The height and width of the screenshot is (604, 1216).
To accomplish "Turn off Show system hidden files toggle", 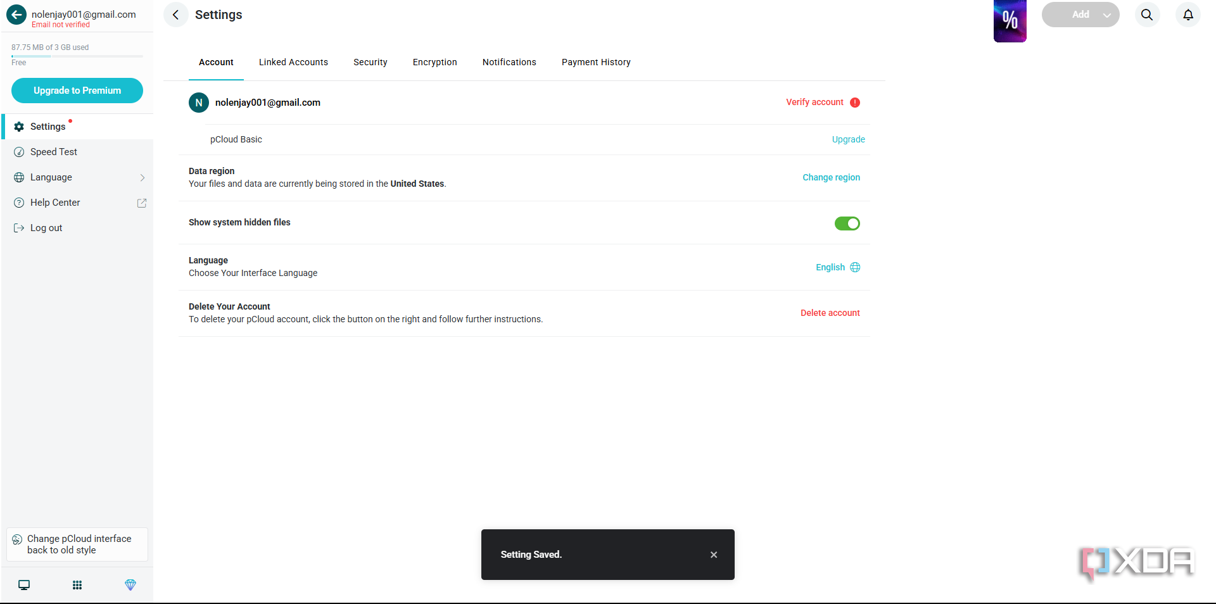I will (847, 223).
